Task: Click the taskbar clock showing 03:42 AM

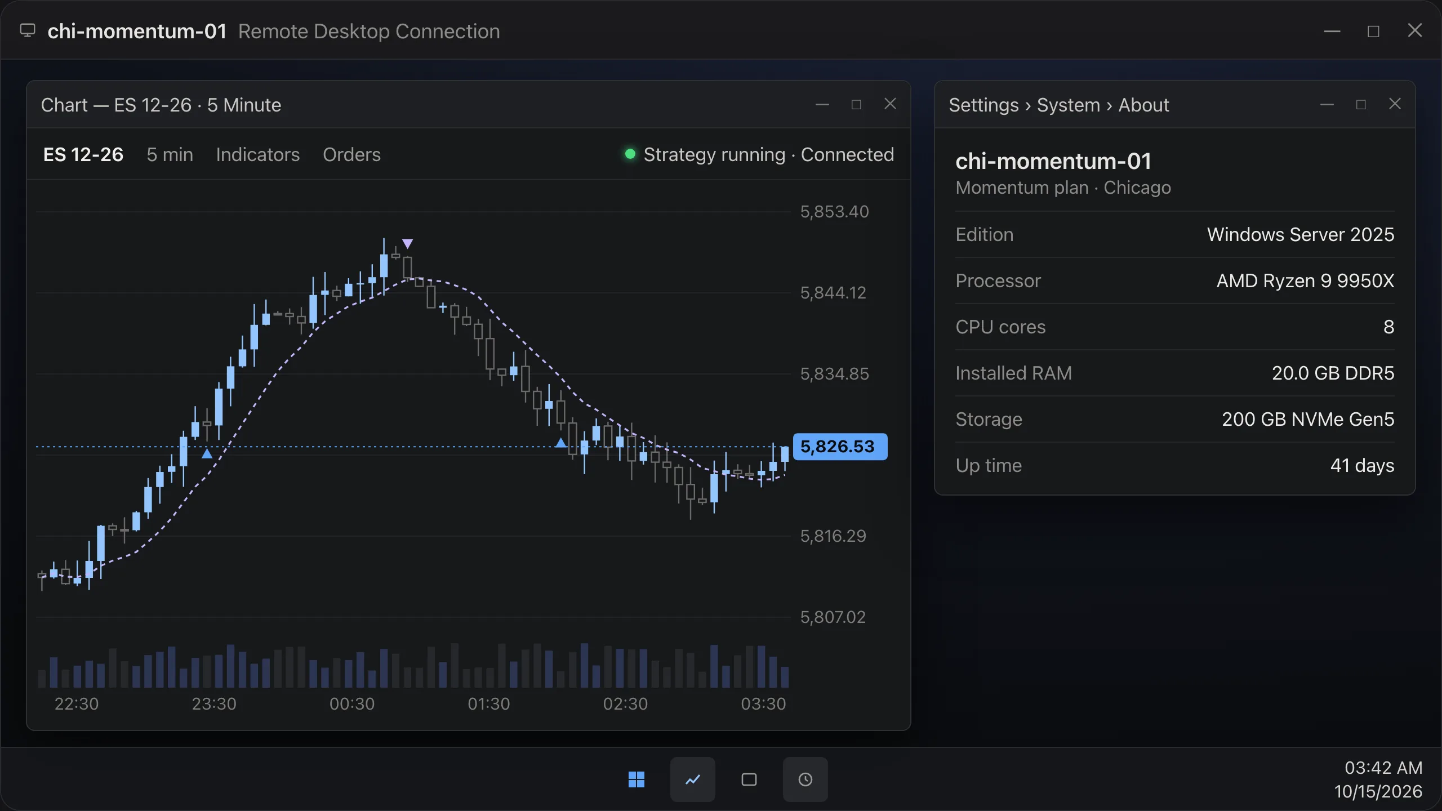Action: coord(1383,768)
